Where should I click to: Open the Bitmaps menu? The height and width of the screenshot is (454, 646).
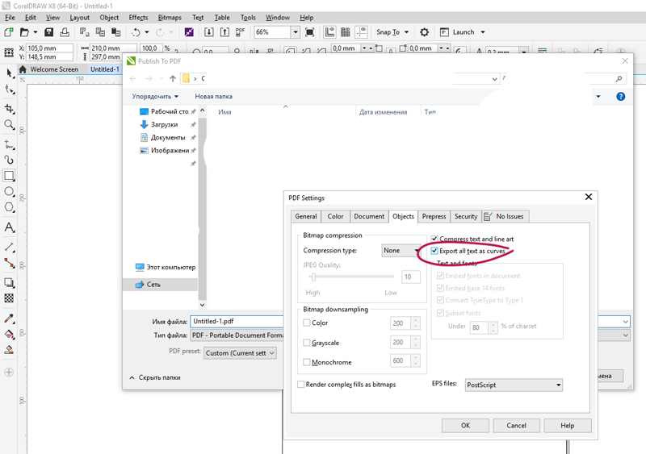pos(170,17)
